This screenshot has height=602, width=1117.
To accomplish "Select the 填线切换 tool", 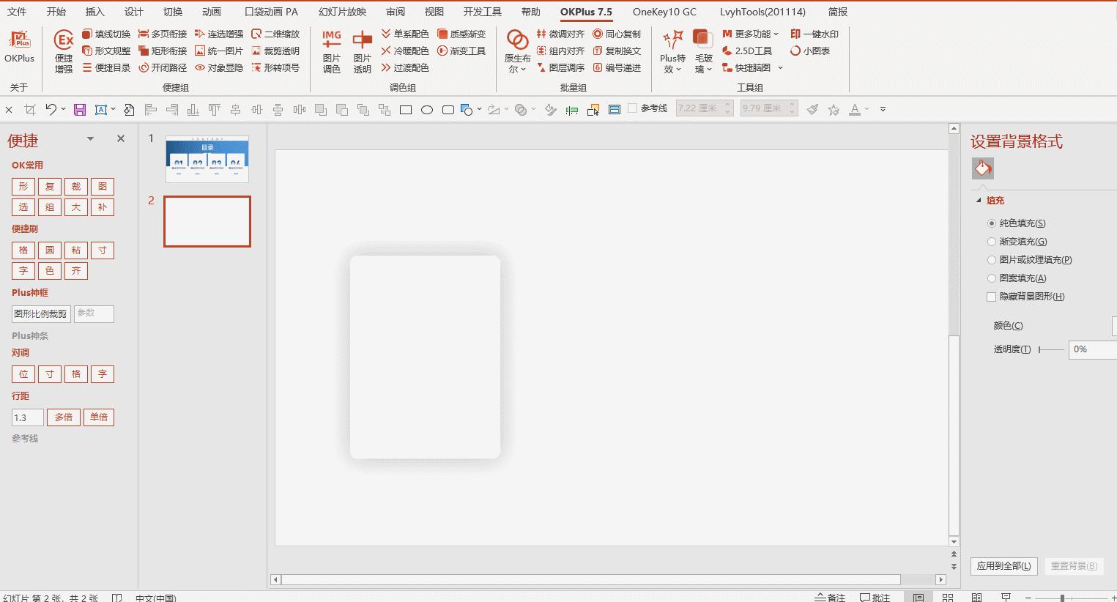I will click(106, 34).
